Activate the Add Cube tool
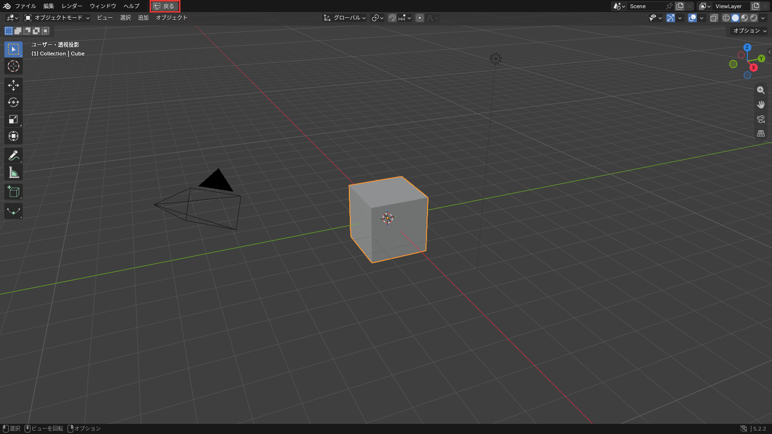 [x=14, y=191]
